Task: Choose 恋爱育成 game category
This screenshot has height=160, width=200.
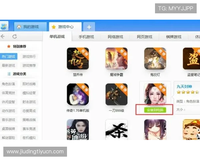Action: [x=29, y=111]
